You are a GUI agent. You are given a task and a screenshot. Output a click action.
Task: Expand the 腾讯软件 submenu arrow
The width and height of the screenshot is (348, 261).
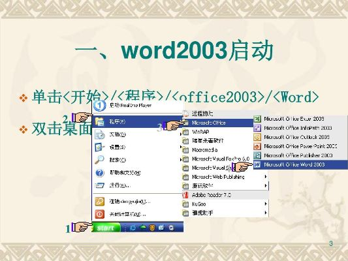[x=266, y=186]
